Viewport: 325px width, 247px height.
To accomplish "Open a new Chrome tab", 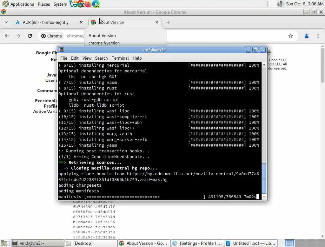I will tap(168, 22).
